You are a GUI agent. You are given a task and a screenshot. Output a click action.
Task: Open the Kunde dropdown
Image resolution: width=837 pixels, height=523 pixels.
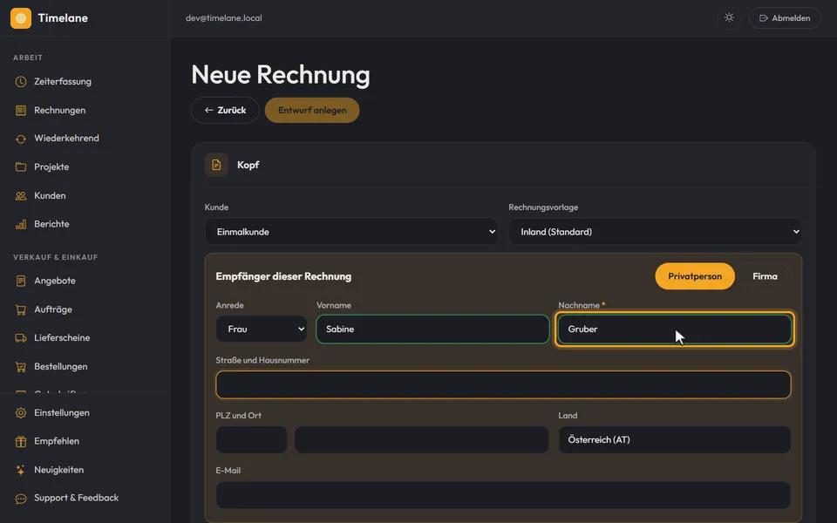pos(351,232)
